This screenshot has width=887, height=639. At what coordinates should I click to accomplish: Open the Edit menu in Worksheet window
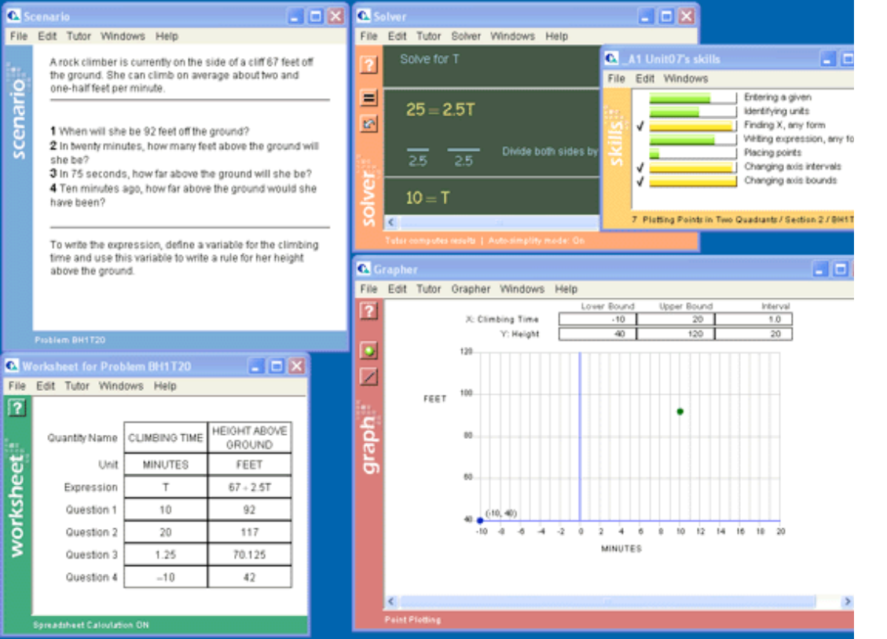click(x=46, y=386)
